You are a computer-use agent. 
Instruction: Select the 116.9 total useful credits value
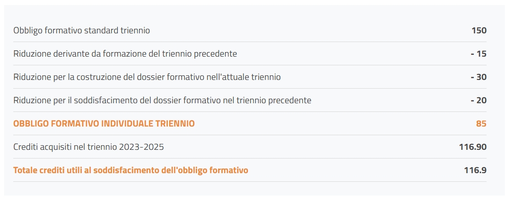(x=475, y=170)
